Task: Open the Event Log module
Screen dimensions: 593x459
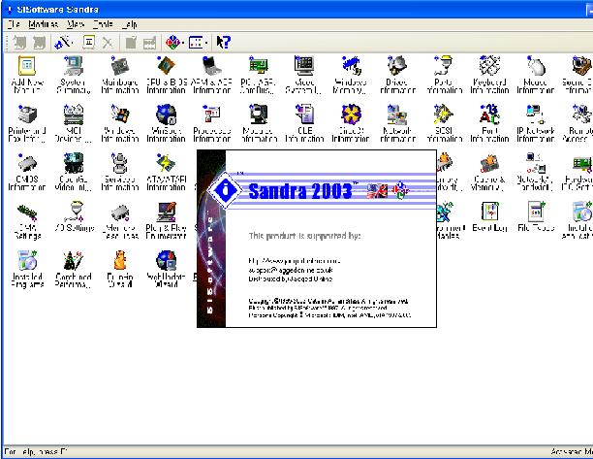Action: coord(489,216)
